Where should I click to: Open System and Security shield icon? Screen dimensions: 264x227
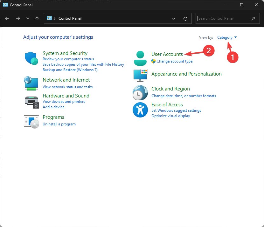(31, 58)
